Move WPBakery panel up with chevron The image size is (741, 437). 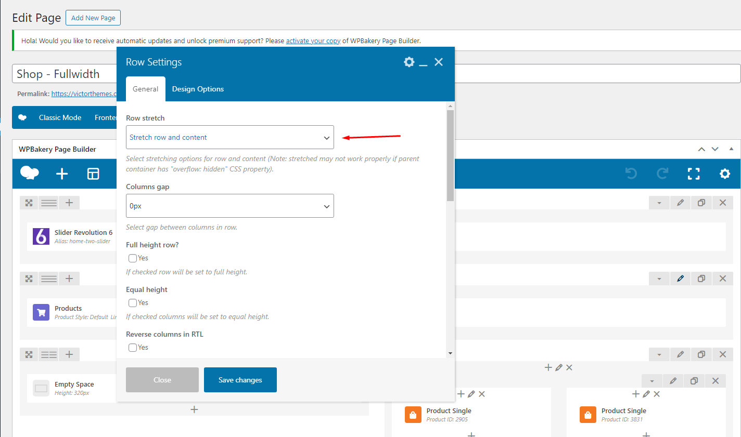click(x=701, y=149)
